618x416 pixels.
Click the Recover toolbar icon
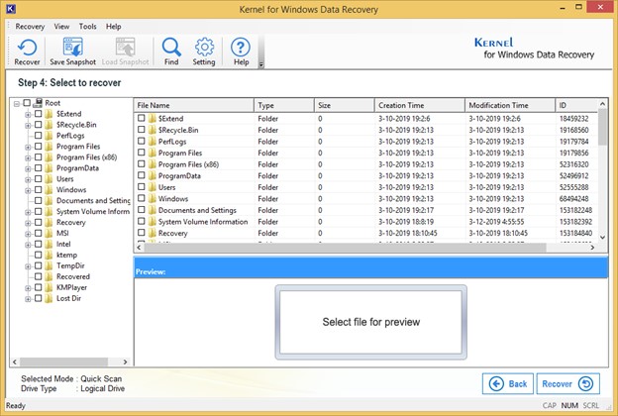tap(27, 48)
